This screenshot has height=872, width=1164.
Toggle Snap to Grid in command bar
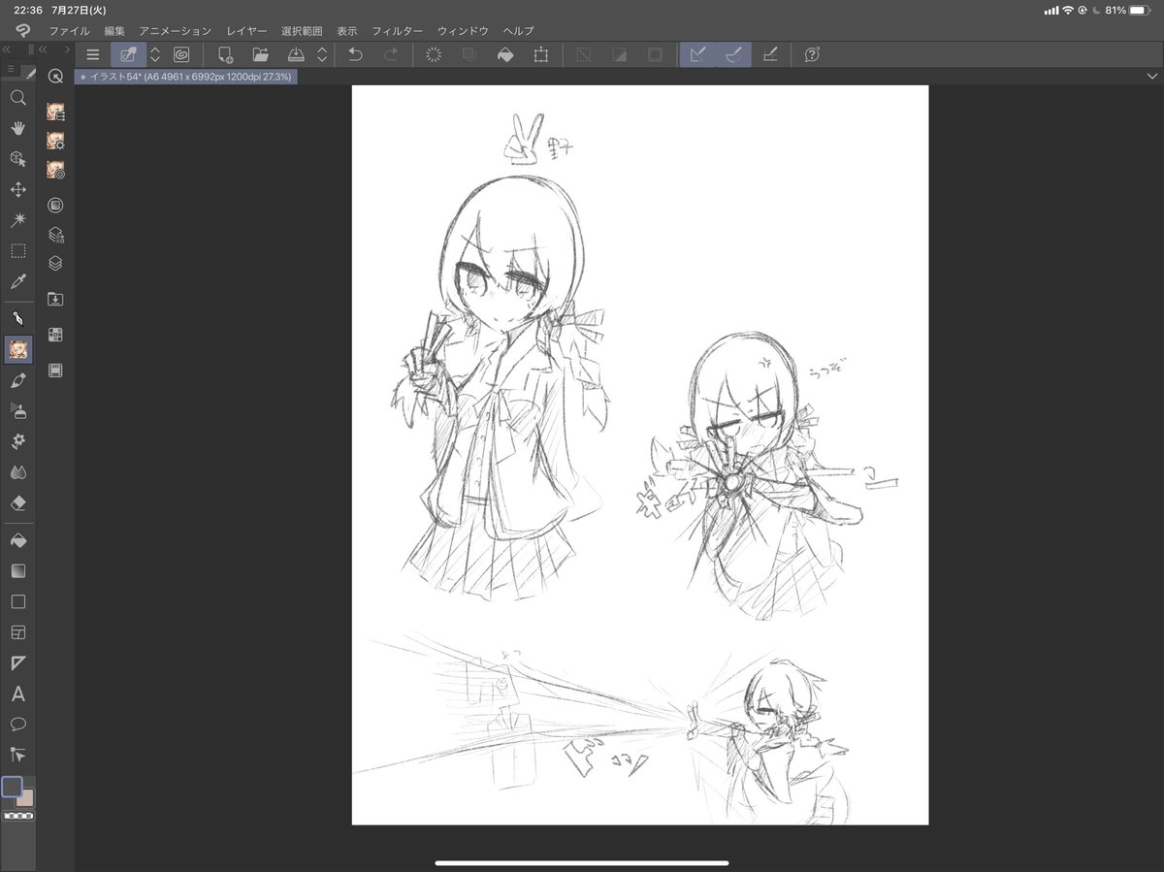tap(770, 54)
